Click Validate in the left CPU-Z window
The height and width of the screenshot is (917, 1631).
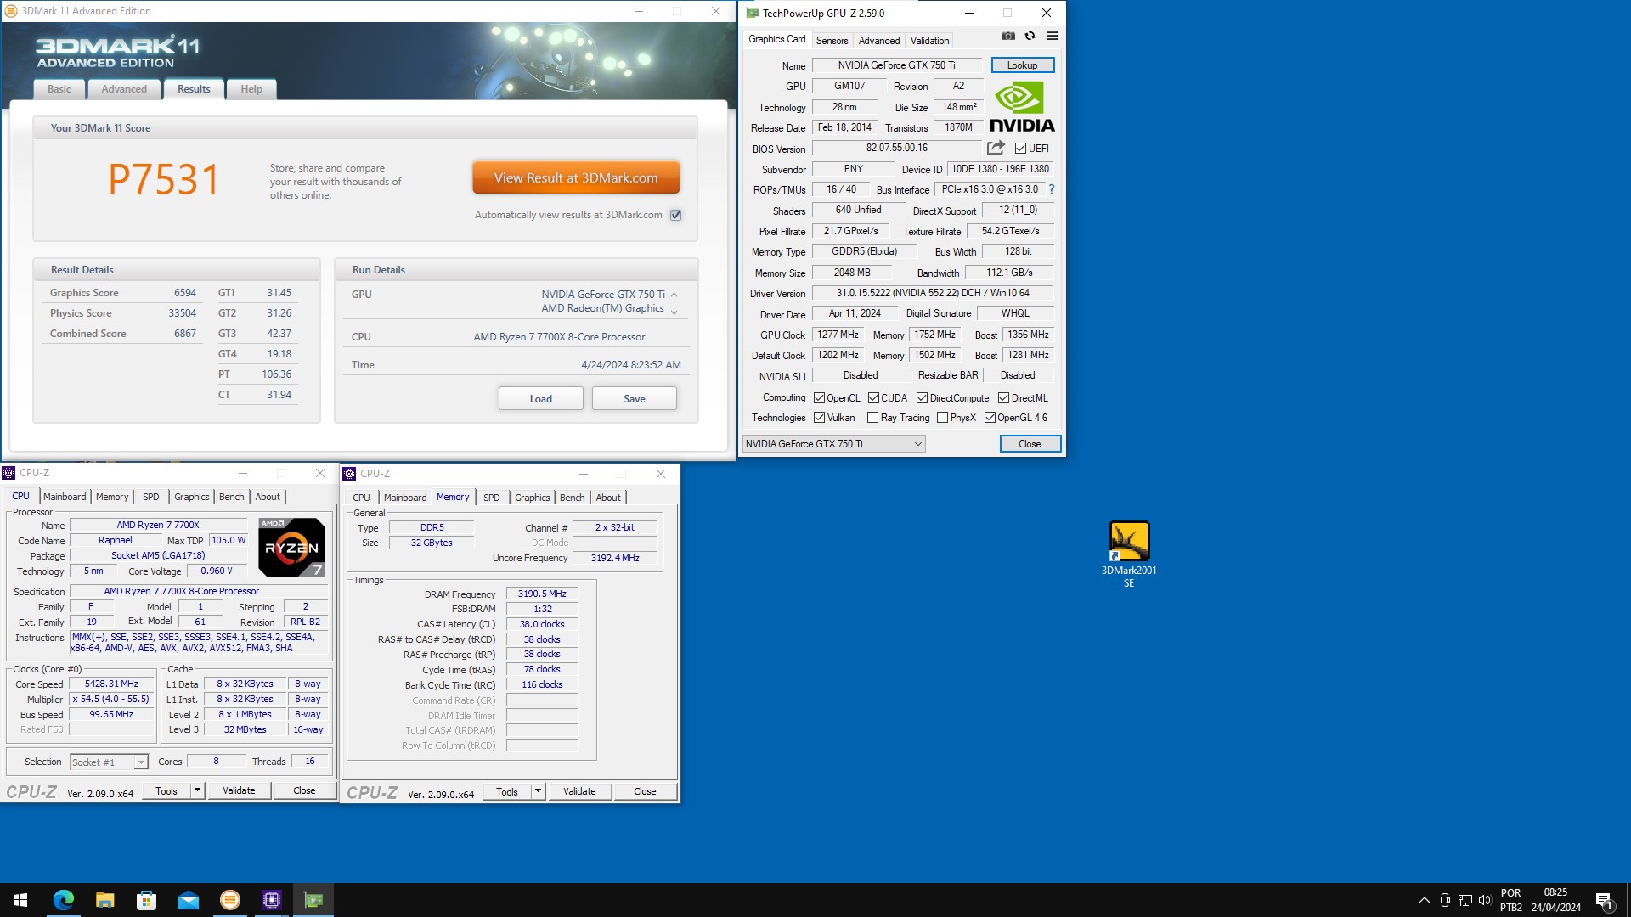click(239, 790)
